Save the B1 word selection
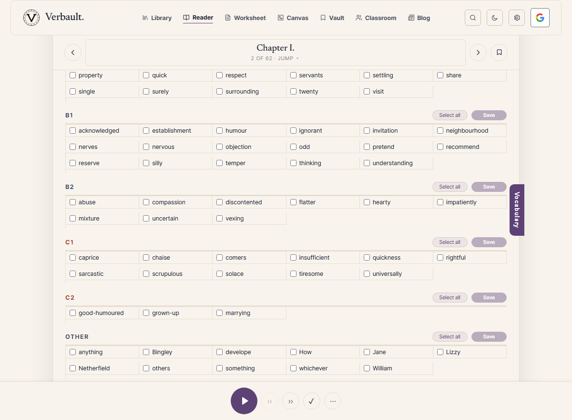Screen dimensions: 572x420 click(x=489, y=115)
